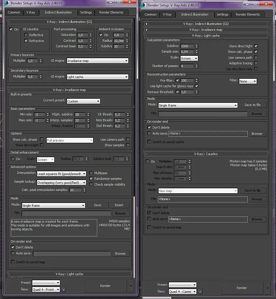The width and height of the screenshot is (276, 299).
Task: Enable Reflective GI caustics
Action: point(26,35)
